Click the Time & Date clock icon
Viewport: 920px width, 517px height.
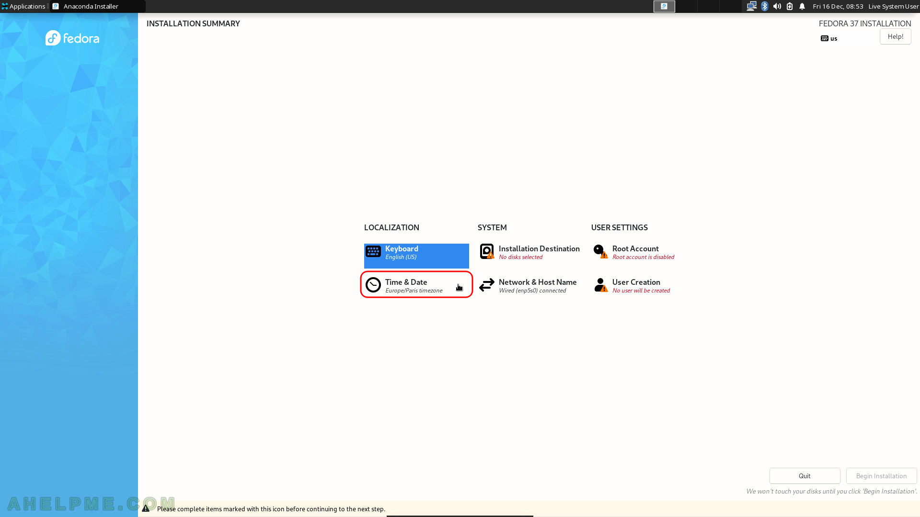373,285
